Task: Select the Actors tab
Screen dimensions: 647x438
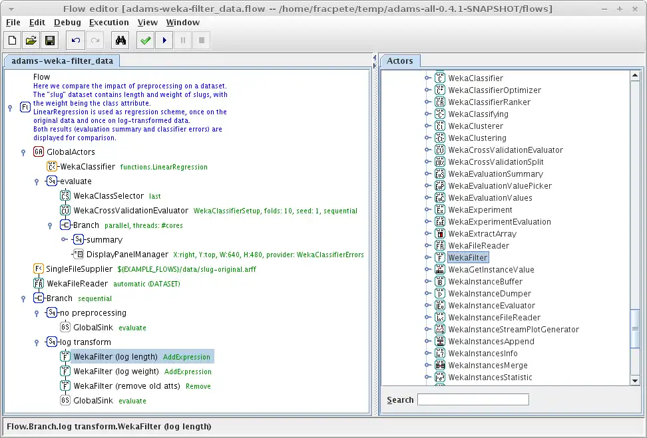Action: 400,61
